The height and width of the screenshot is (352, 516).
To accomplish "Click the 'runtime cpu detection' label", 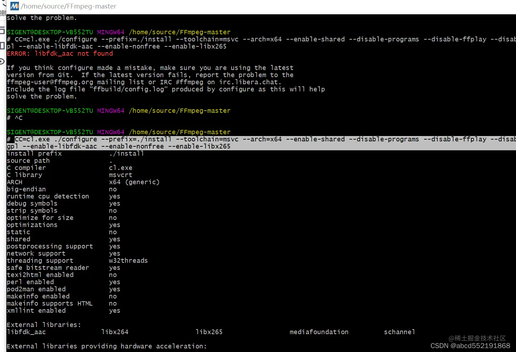I will coord(48,196).
